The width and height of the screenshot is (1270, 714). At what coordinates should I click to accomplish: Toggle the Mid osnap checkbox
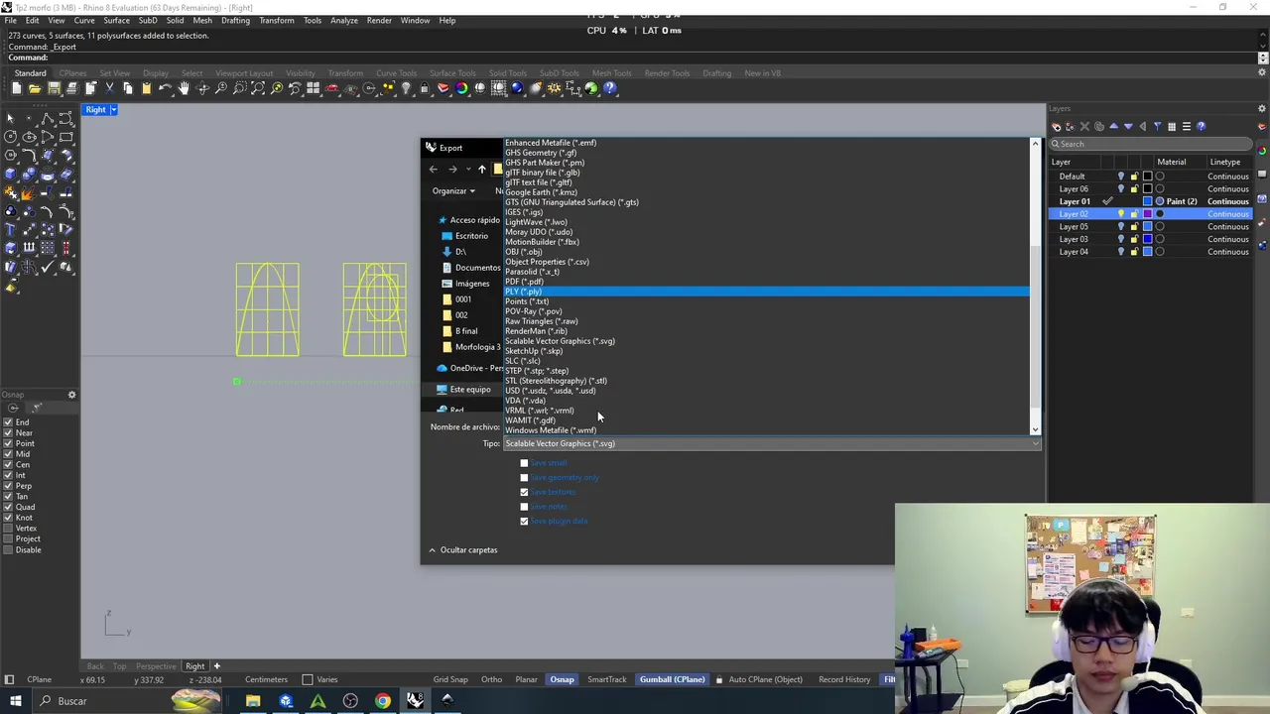pos(8,454)
